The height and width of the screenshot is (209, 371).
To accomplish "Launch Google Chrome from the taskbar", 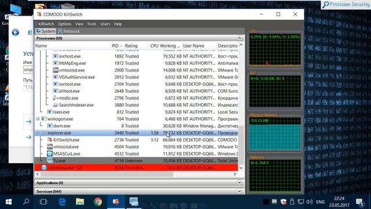I will [98, 201].
